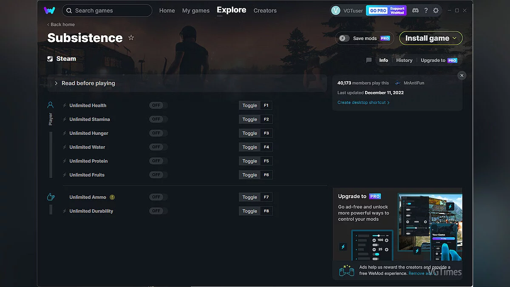Click the '40,173 members play this' text
Screen dimensions: 510x287
coord(363,83)
